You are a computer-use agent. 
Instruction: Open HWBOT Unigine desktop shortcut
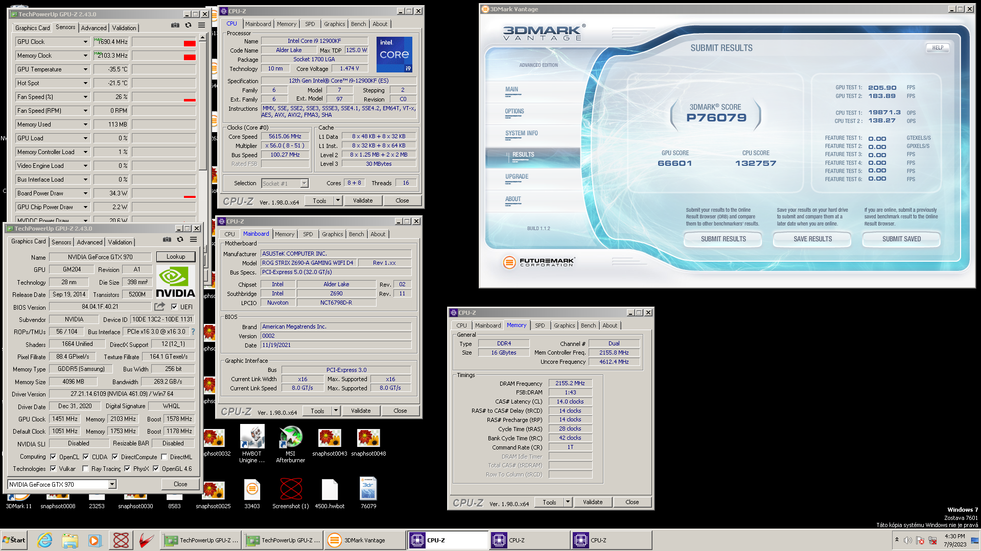tap(252, 444)
